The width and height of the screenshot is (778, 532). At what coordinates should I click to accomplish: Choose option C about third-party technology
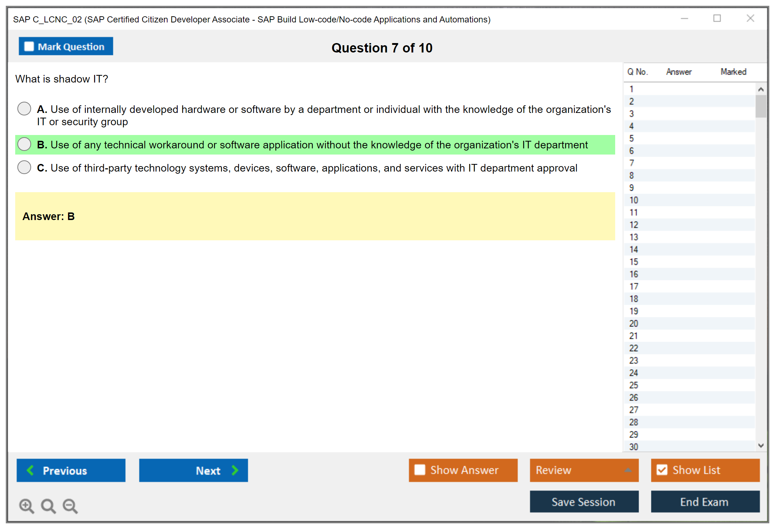click(24, 167)
